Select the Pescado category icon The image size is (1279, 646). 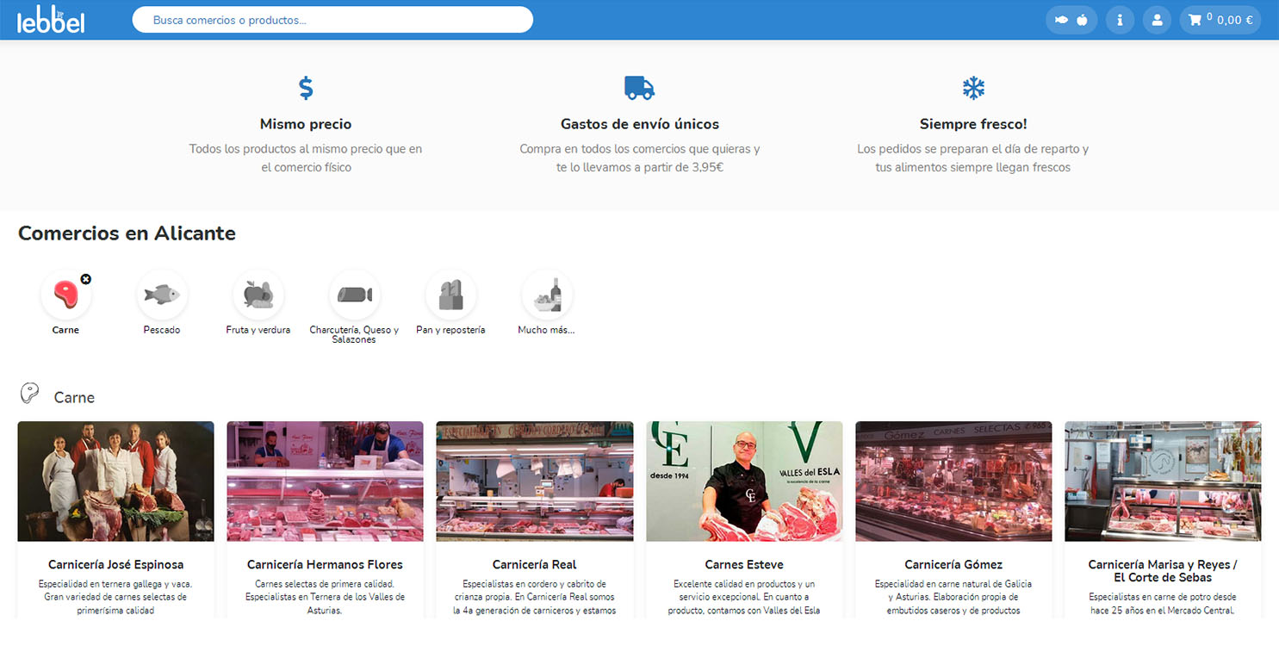pyautogui.click(x=162, y=295)
